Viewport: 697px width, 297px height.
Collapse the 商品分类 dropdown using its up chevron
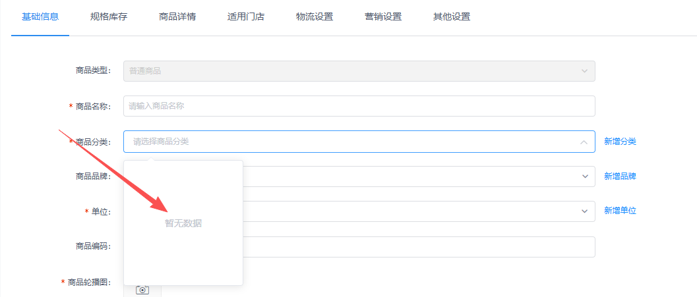[x=584, y=142]
